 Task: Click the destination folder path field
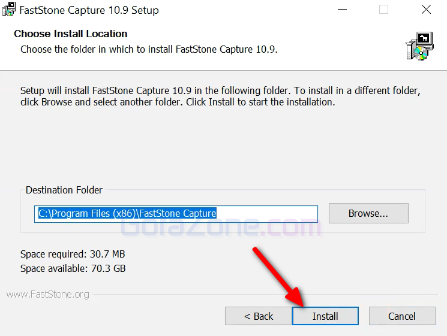point(176,213)
